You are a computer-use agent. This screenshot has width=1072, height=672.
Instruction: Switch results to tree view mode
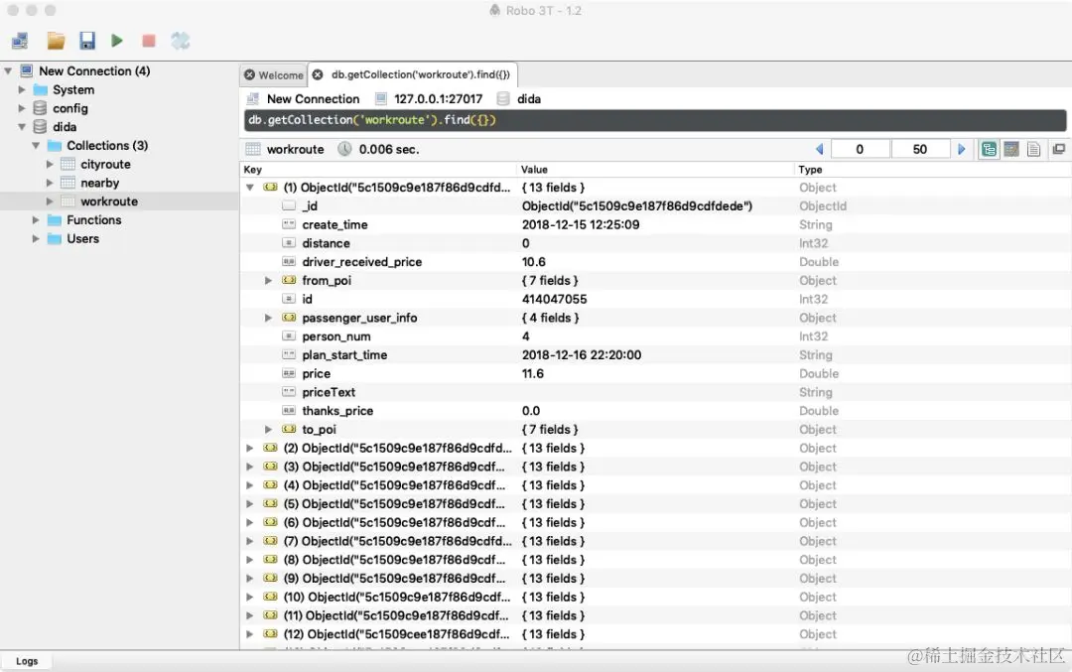(x=989, y=149)
